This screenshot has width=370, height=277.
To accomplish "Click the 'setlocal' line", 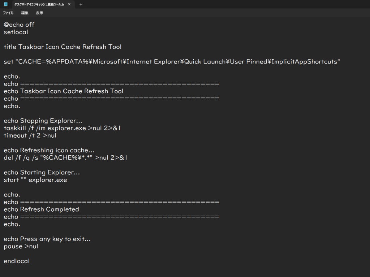I will point(16,32).
